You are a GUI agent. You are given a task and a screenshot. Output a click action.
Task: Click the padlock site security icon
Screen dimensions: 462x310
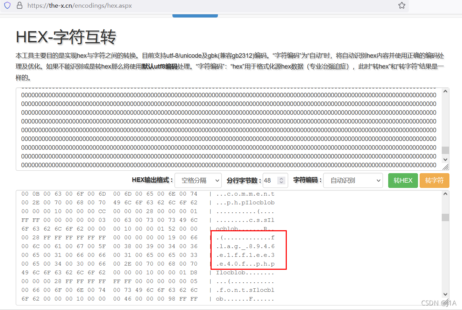pos(20,5)
